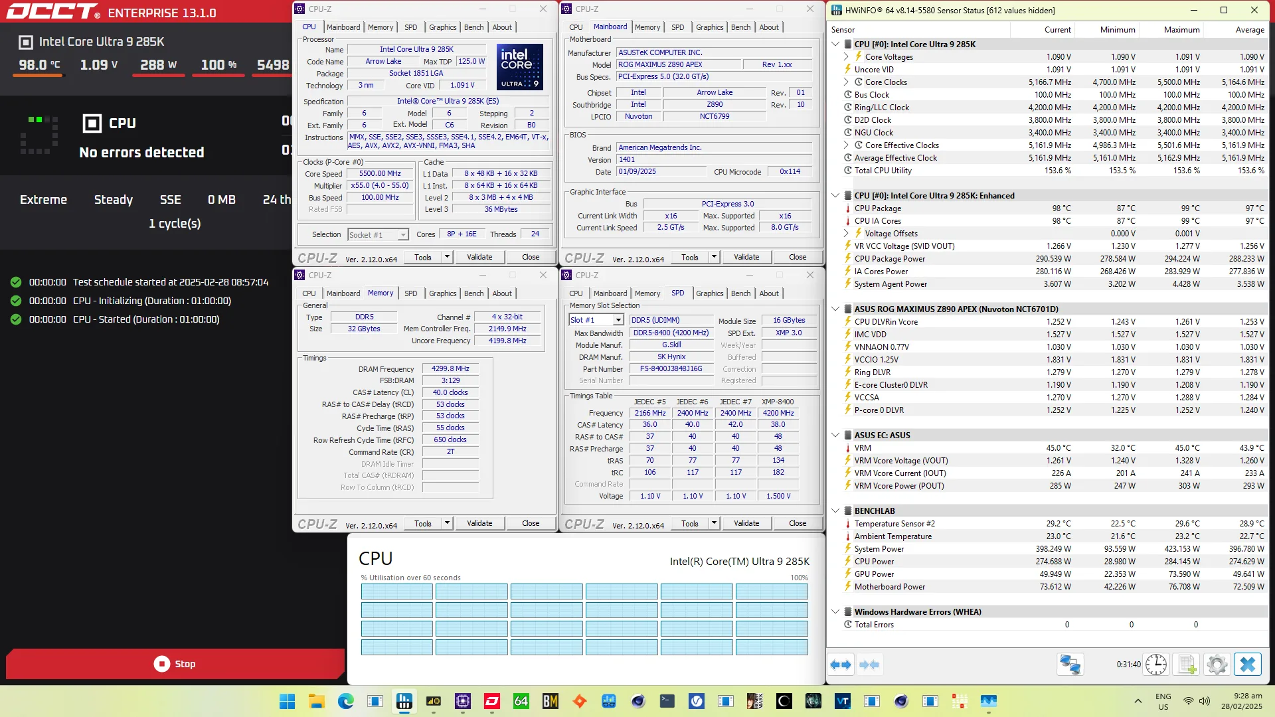
Task: Click the OCCT logo in the header
Action: [53, 12]
